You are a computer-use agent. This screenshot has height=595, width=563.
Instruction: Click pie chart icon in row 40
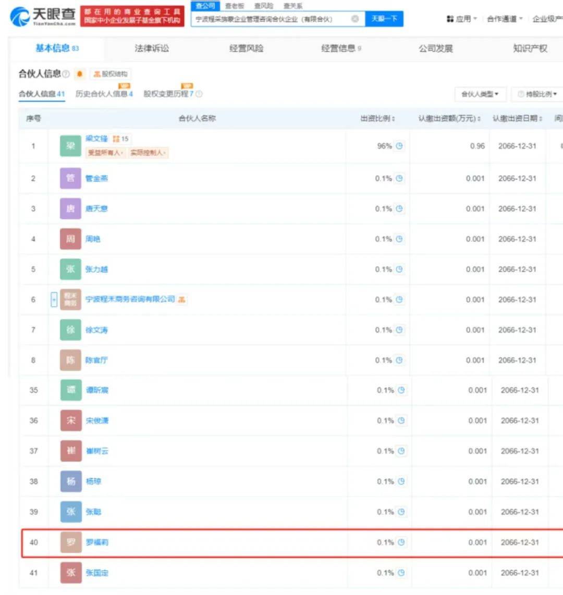401,542
